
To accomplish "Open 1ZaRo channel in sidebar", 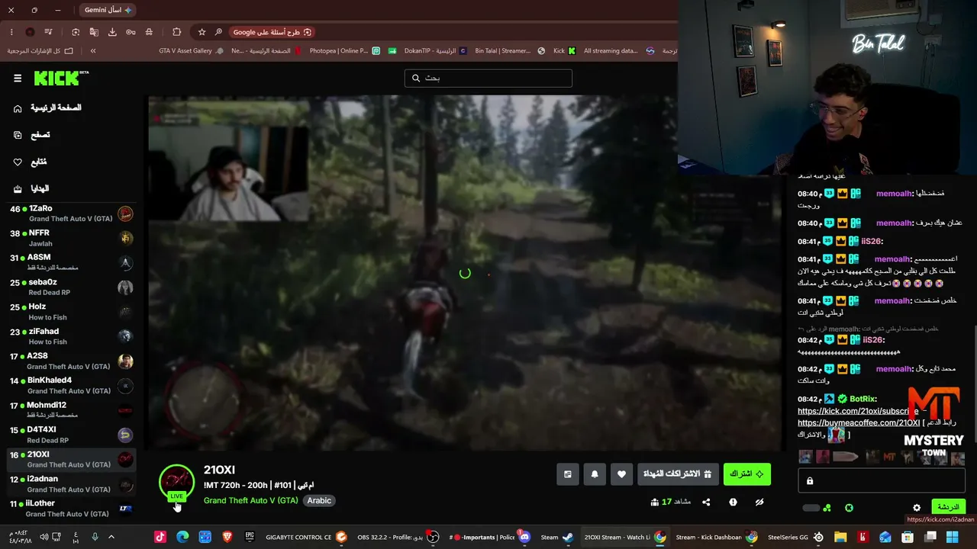I will 73,213.
